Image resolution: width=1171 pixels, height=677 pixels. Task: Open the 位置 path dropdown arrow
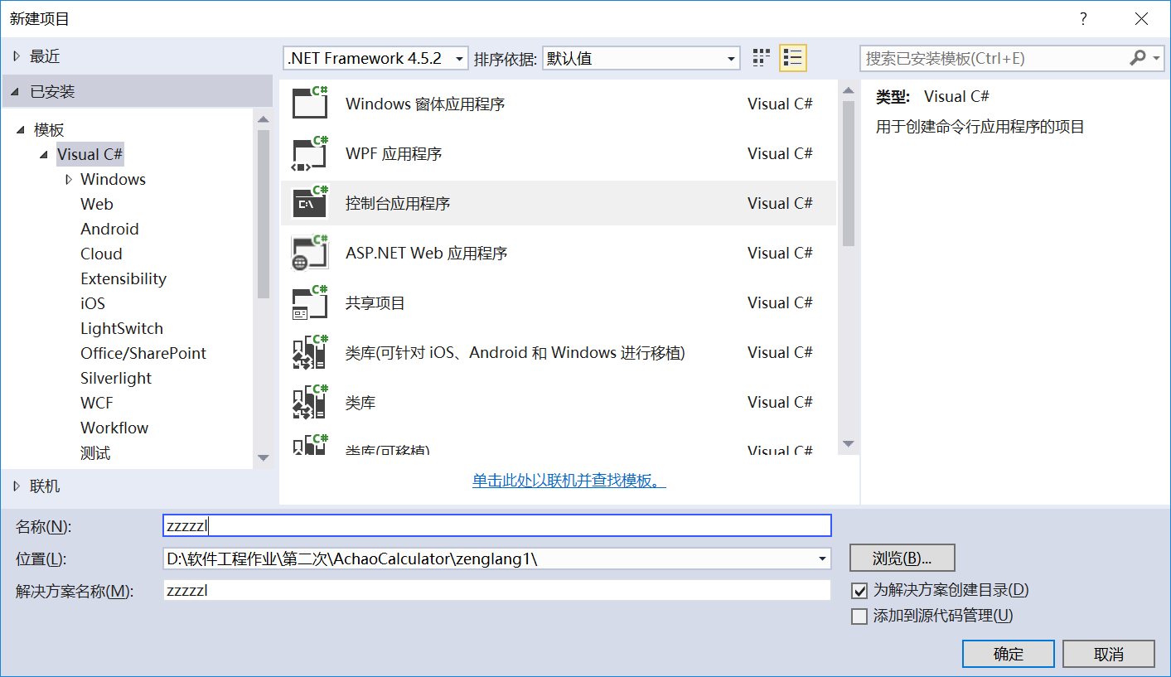pos(822,559)
